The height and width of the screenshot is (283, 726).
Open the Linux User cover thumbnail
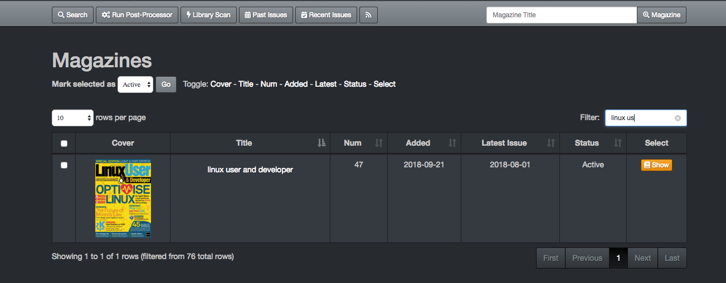(x=123, y=198)
